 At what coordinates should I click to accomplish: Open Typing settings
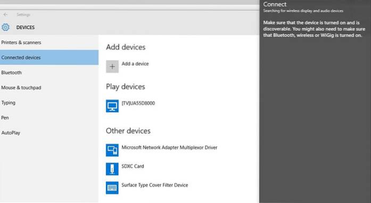click(49, 103)
